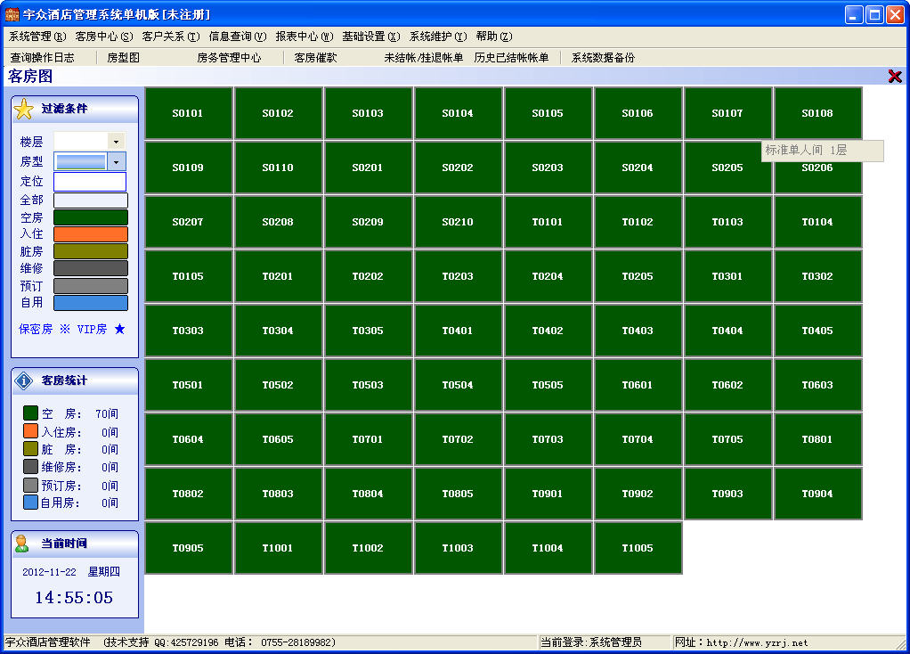
Task: Close the 客房图 panel with red X
Action: click(x=895, y=77)
